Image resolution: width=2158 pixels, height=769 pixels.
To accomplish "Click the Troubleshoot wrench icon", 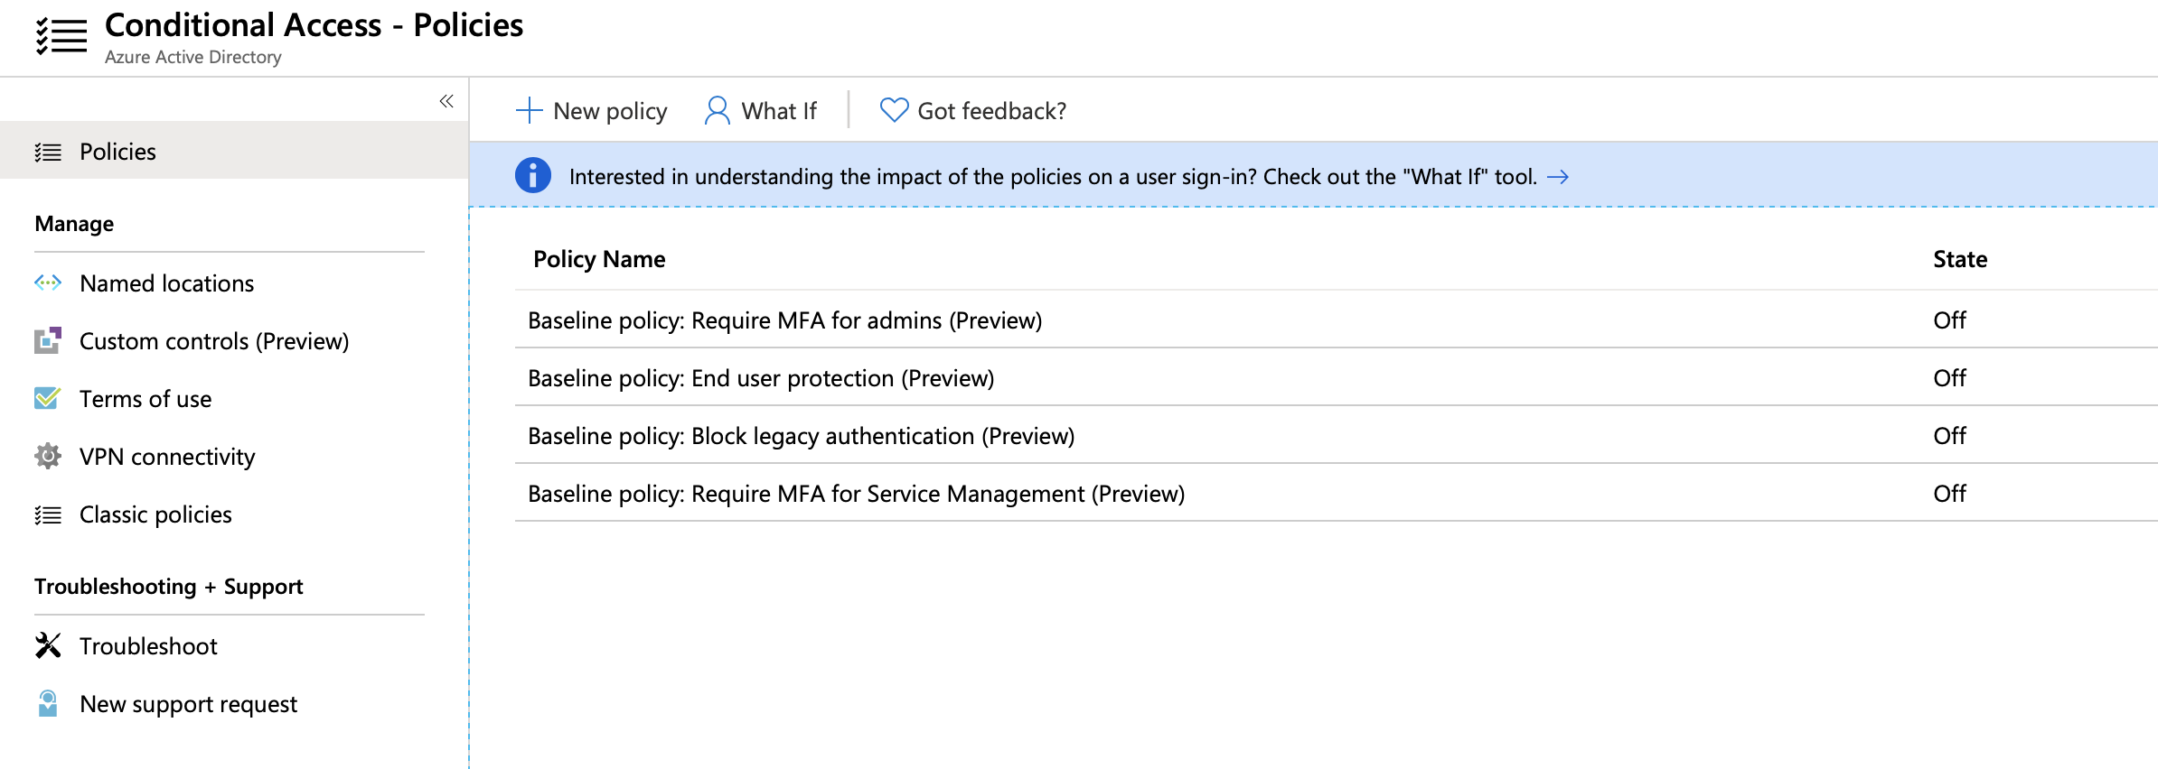I will coord(48,645).
